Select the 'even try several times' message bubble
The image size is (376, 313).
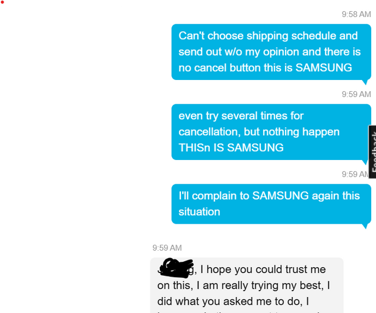tap(271, 132)
